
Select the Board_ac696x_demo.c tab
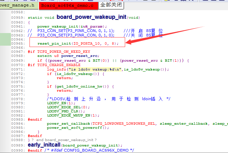click(x=69, y=6)
